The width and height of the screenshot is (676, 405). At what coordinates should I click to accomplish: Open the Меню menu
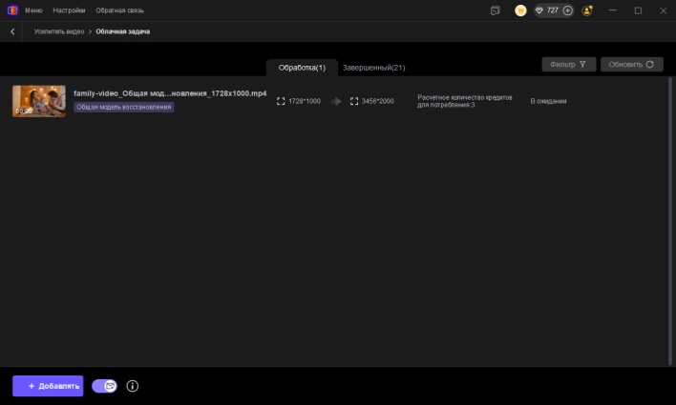[x=33, y=10]
